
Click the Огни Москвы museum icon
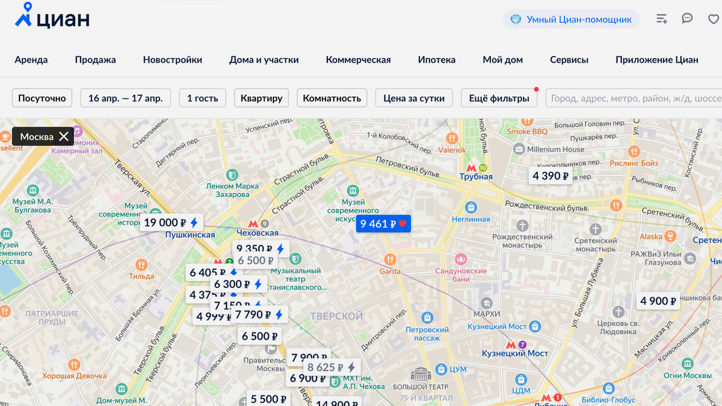click(x=688, y=363)
